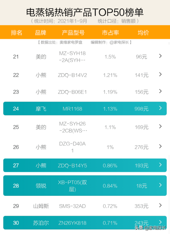Click 品牌 column header

[x=41, y=33]
